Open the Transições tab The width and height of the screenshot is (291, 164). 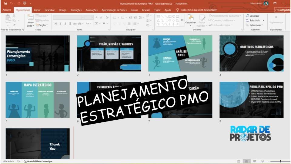pos(76,10)
